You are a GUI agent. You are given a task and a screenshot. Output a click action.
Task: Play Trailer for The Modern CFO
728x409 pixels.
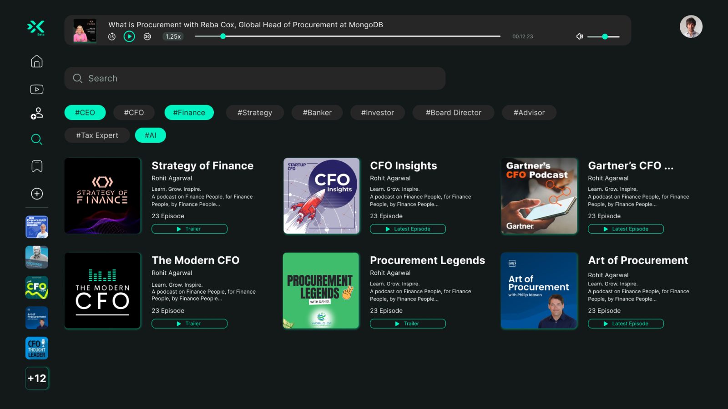189,324
